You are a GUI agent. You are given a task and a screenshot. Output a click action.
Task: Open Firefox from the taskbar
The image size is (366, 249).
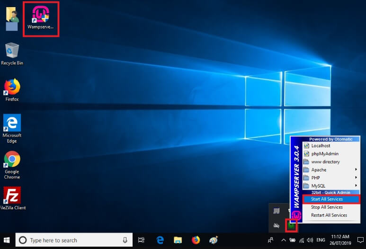click(196, 240)
